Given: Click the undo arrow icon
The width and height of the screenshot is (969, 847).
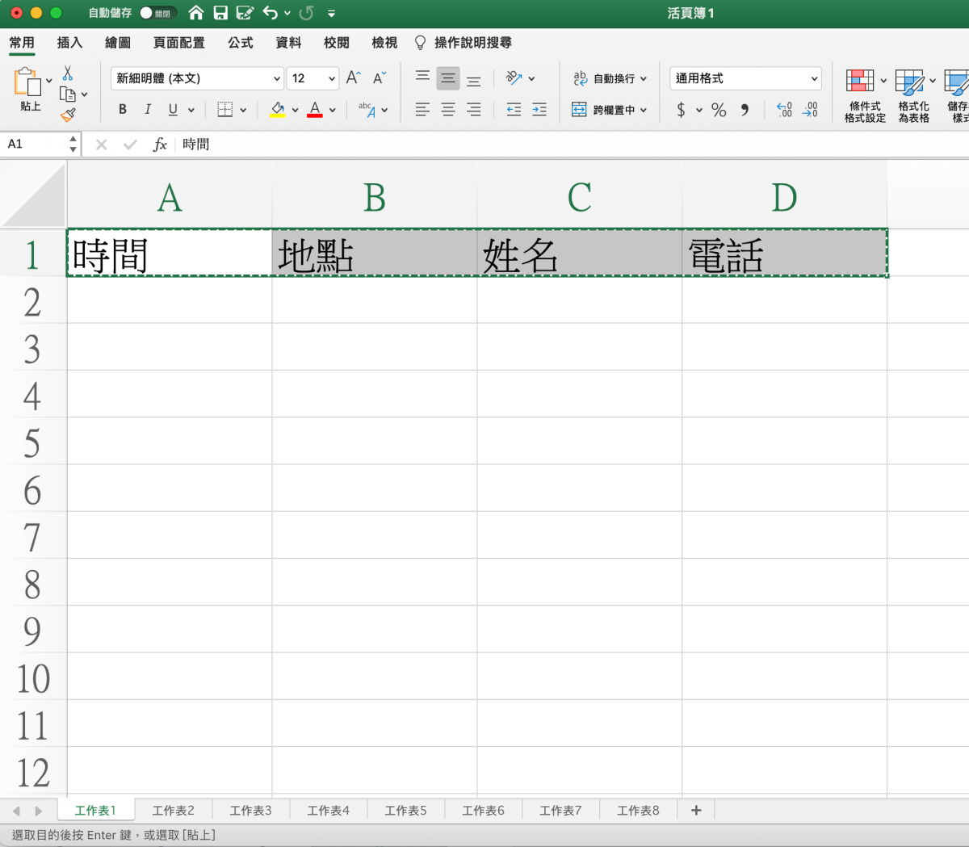Looking at the screenshot, I should coord(270,13).
